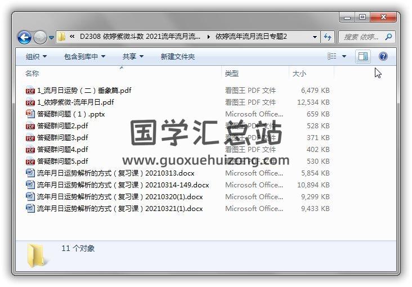Select PDF icon of 1_流月日运势（二）垂象篇.pdf

(30, 91)
